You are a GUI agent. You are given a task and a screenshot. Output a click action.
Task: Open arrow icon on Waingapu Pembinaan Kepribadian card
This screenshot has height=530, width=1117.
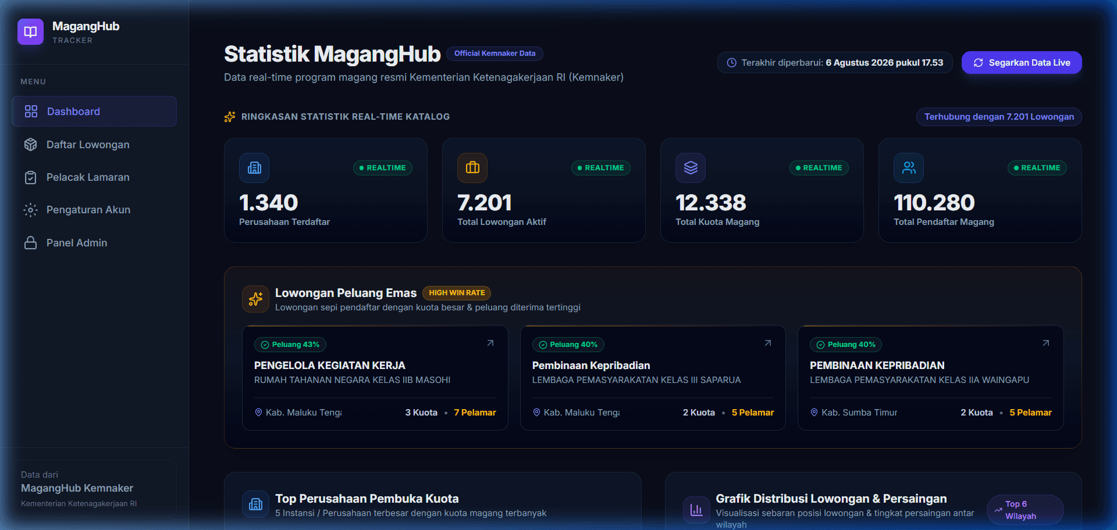1046,343
